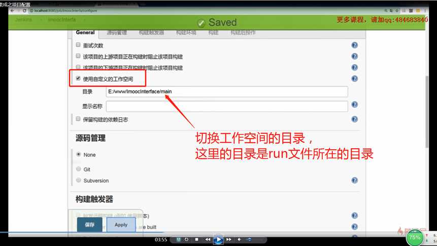Switch to the 构建 tab

pyautogui.click(x=213, y=32)
